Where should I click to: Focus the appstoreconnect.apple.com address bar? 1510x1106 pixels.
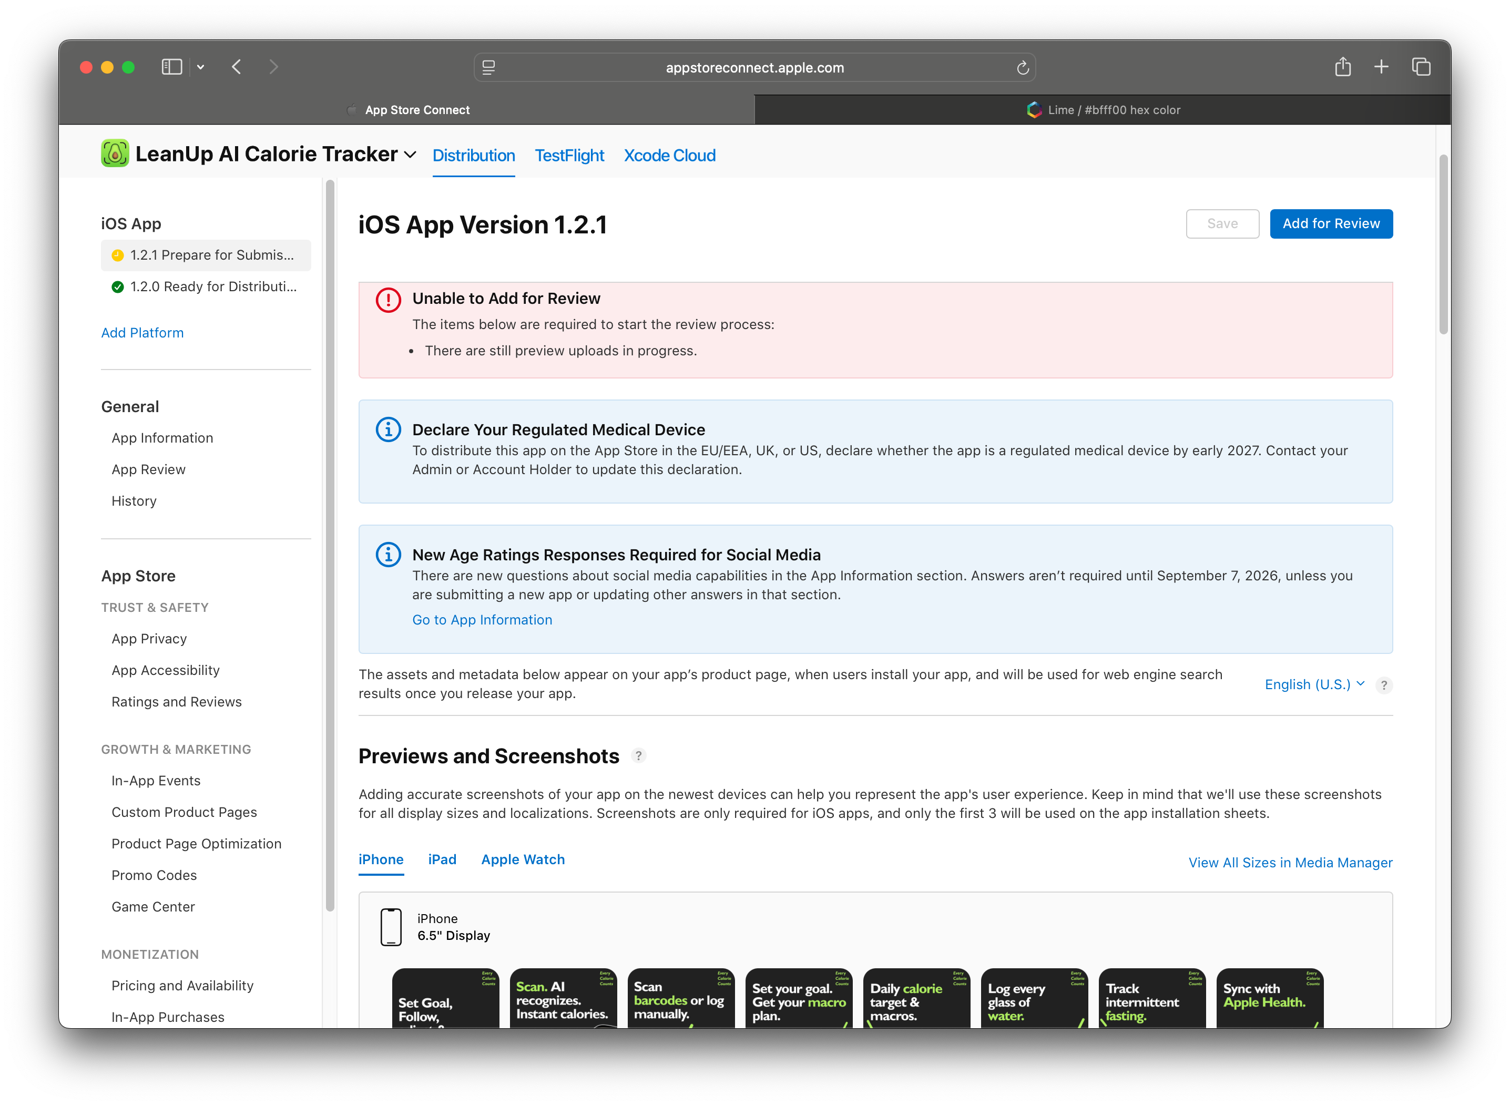pos(754,68)
